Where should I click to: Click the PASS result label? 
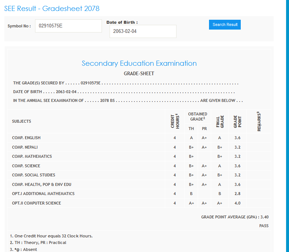click(x=264, y=226)
